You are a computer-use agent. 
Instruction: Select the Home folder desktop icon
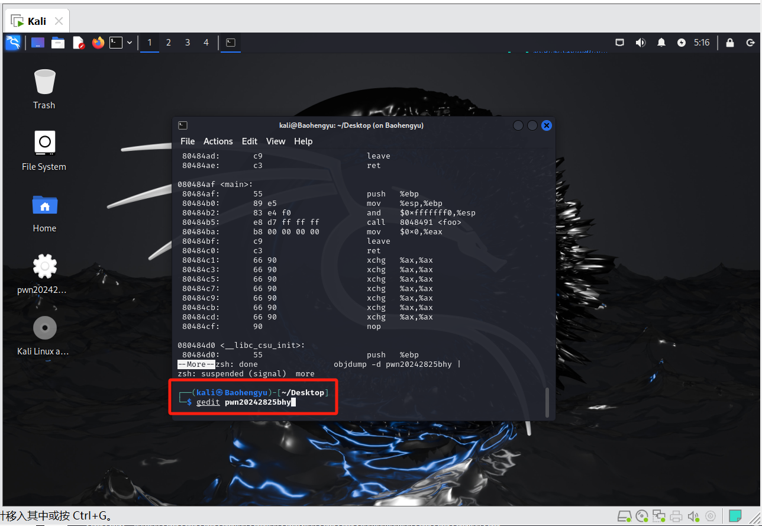coord(44,212)
